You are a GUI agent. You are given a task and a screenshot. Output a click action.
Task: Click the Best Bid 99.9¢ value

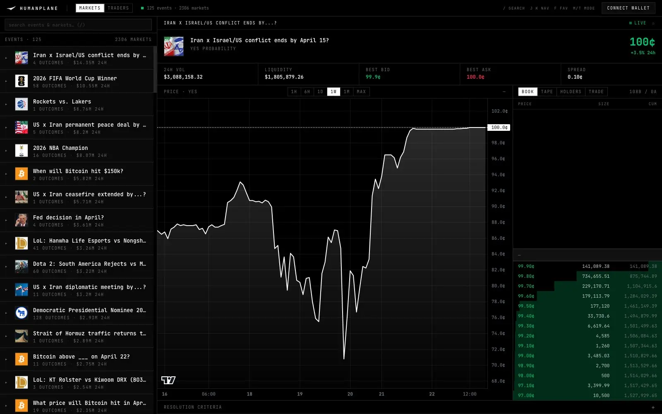pos(373,77)
